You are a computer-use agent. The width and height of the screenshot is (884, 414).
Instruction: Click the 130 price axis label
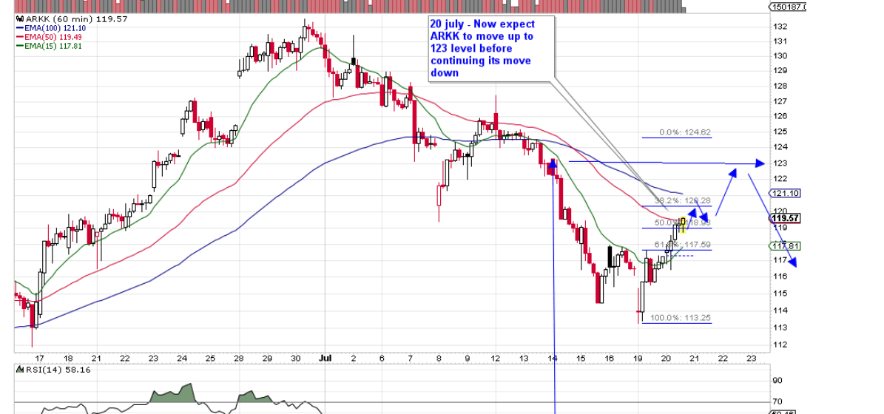[780, 55]
